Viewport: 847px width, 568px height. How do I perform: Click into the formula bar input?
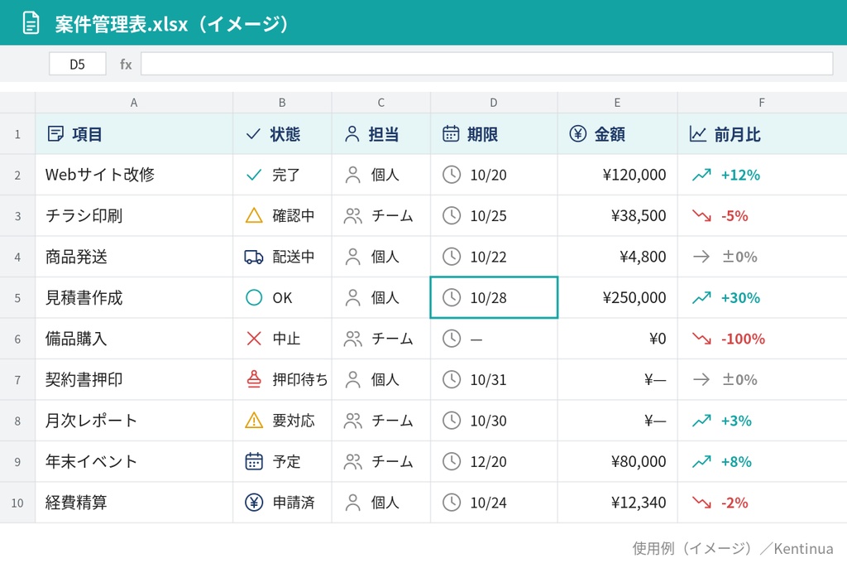486,64
